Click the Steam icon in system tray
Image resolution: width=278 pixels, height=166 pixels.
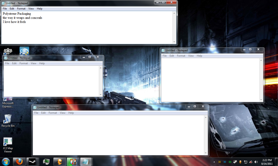[235, 162]
